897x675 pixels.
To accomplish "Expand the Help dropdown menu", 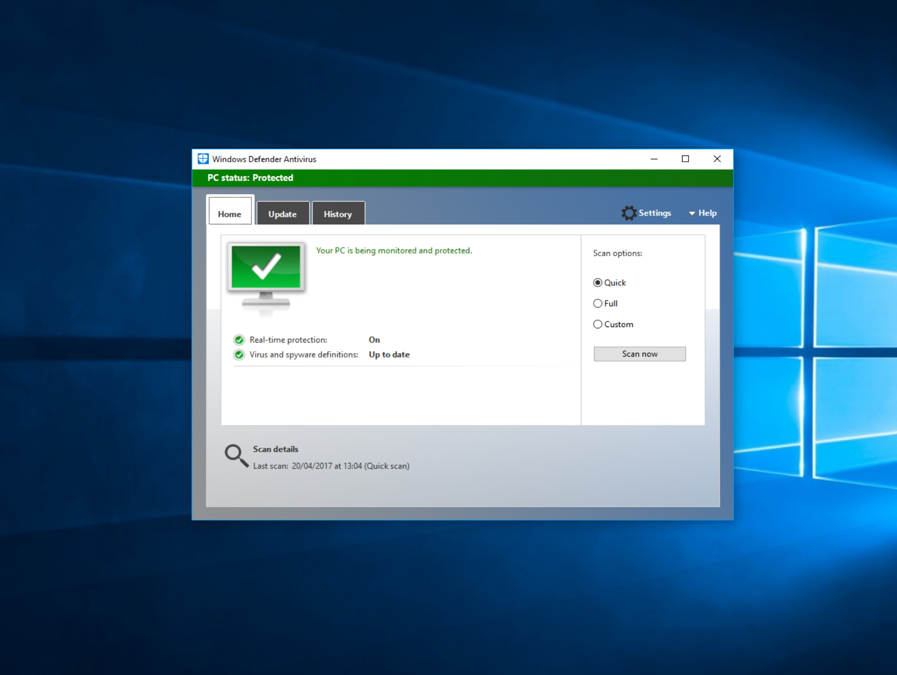I will (x=704, y=211).
